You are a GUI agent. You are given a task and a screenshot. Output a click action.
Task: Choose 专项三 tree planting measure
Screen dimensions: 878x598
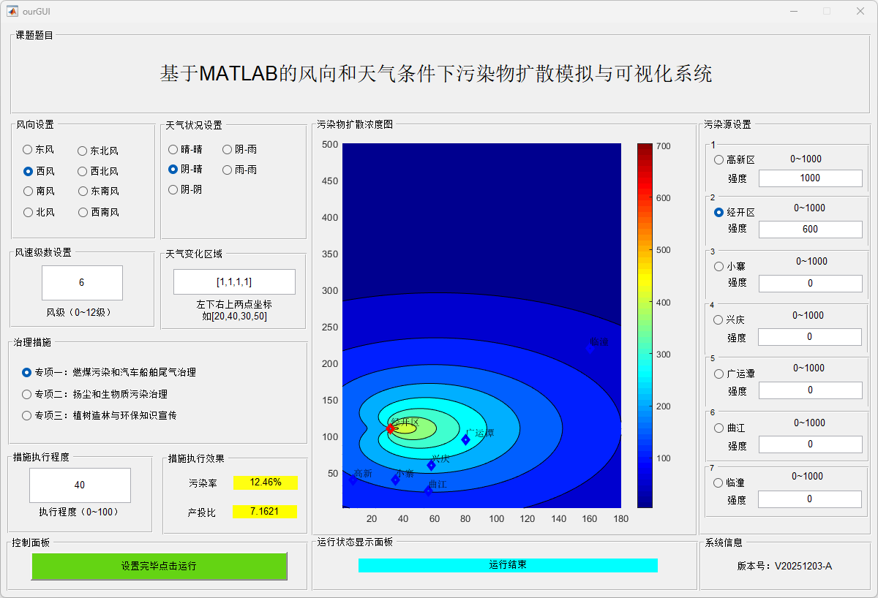[28, 415]
